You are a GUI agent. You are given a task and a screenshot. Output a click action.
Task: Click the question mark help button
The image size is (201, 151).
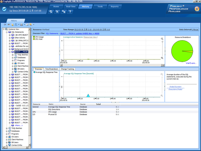(x=70, y=12)
